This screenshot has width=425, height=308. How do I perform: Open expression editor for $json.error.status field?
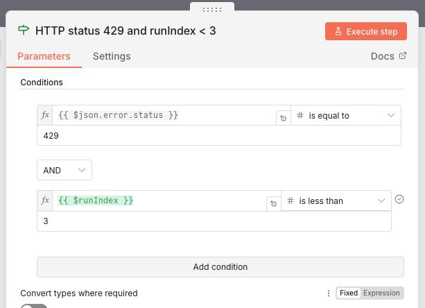point(283,119)
